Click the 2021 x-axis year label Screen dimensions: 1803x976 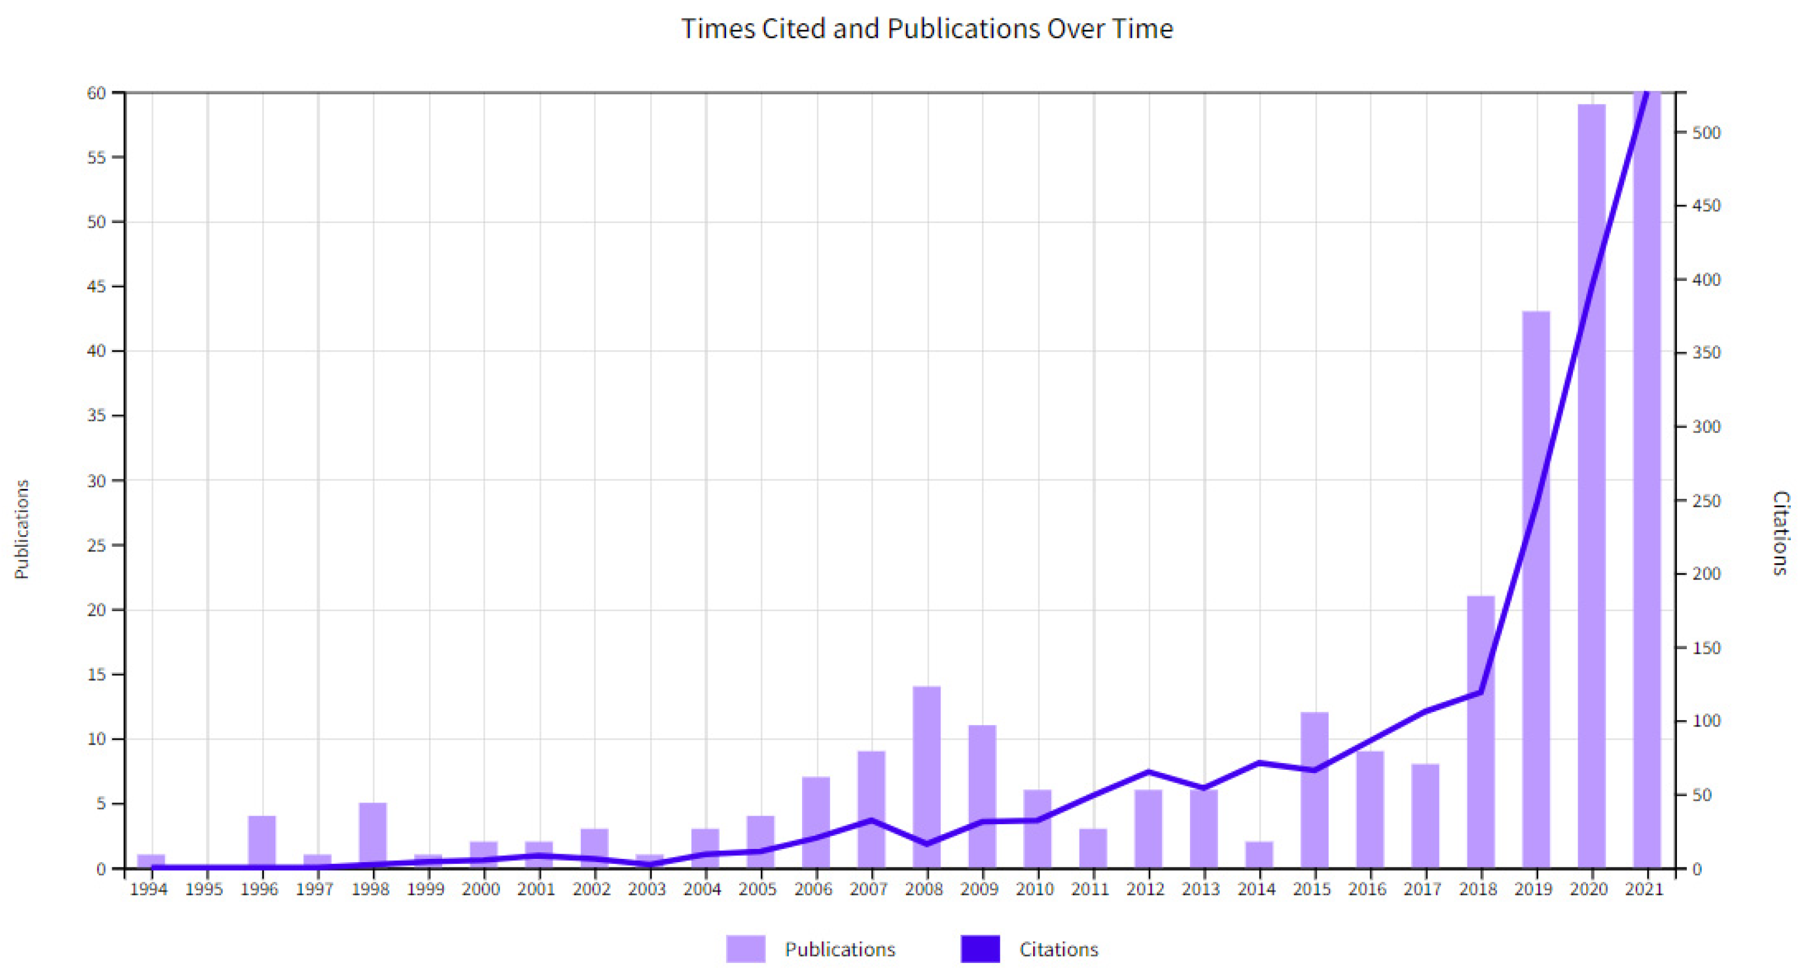coord(1644,889)
